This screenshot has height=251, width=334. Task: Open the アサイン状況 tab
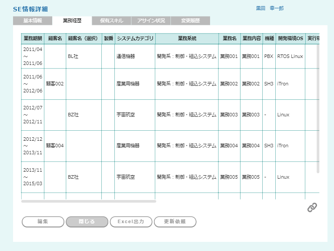[151, 20]
